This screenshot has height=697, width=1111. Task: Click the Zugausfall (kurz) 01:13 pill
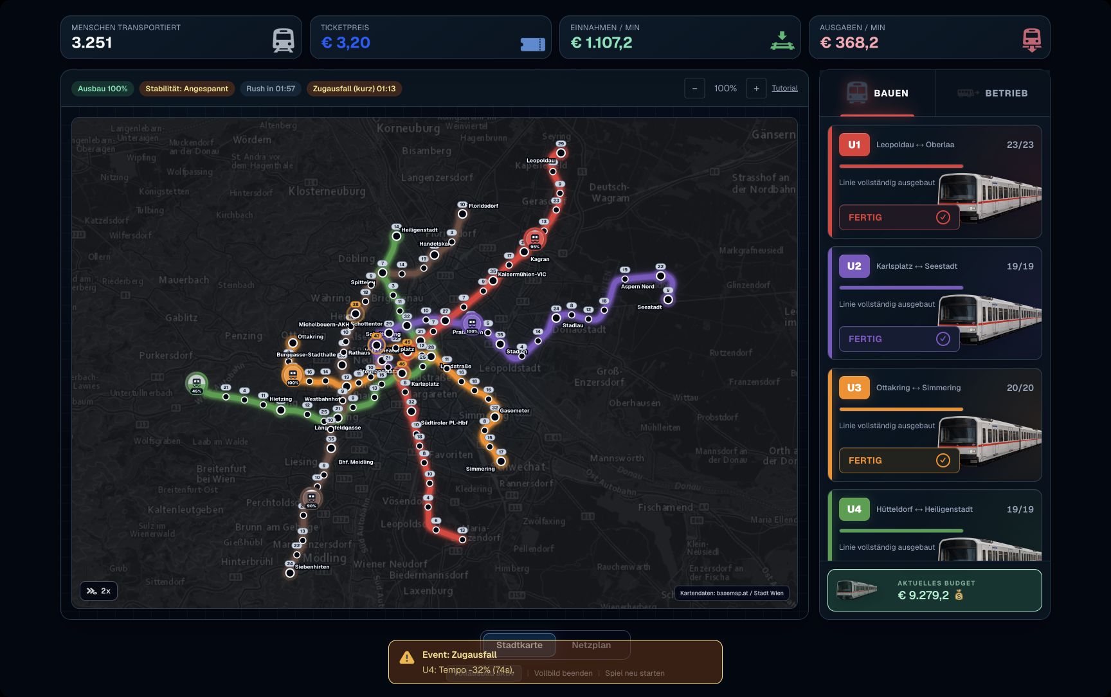click(354, 89)
